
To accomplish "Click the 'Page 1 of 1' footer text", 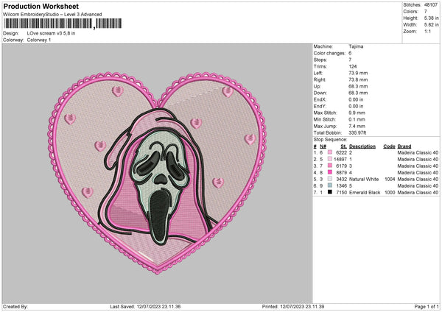I will point(427,306).
